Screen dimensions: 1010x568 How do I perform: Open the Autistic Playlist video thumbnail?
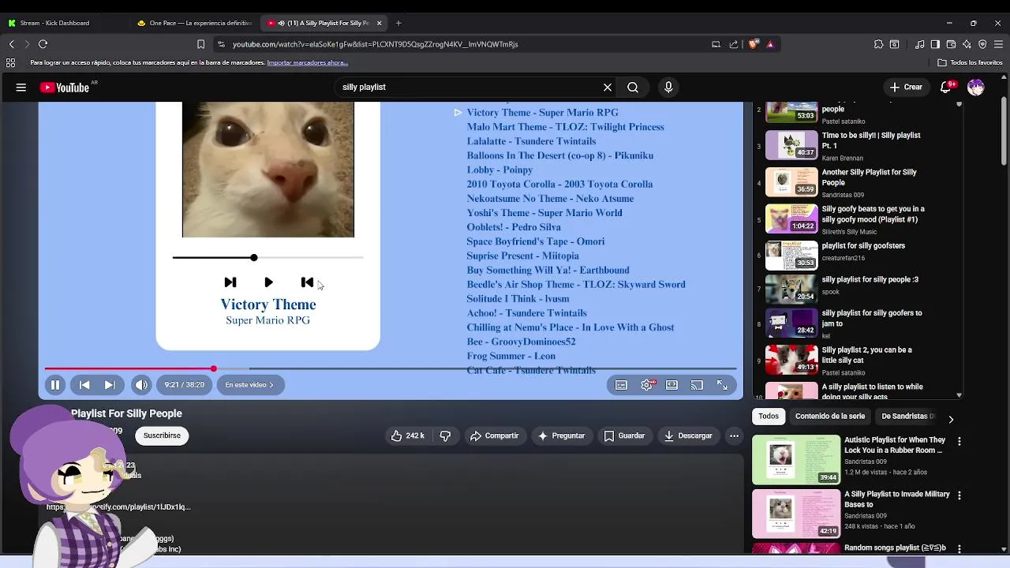point(796,459)
